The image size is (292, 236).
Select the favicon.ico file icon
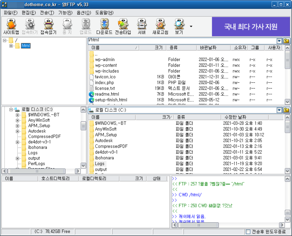point(91,77)
